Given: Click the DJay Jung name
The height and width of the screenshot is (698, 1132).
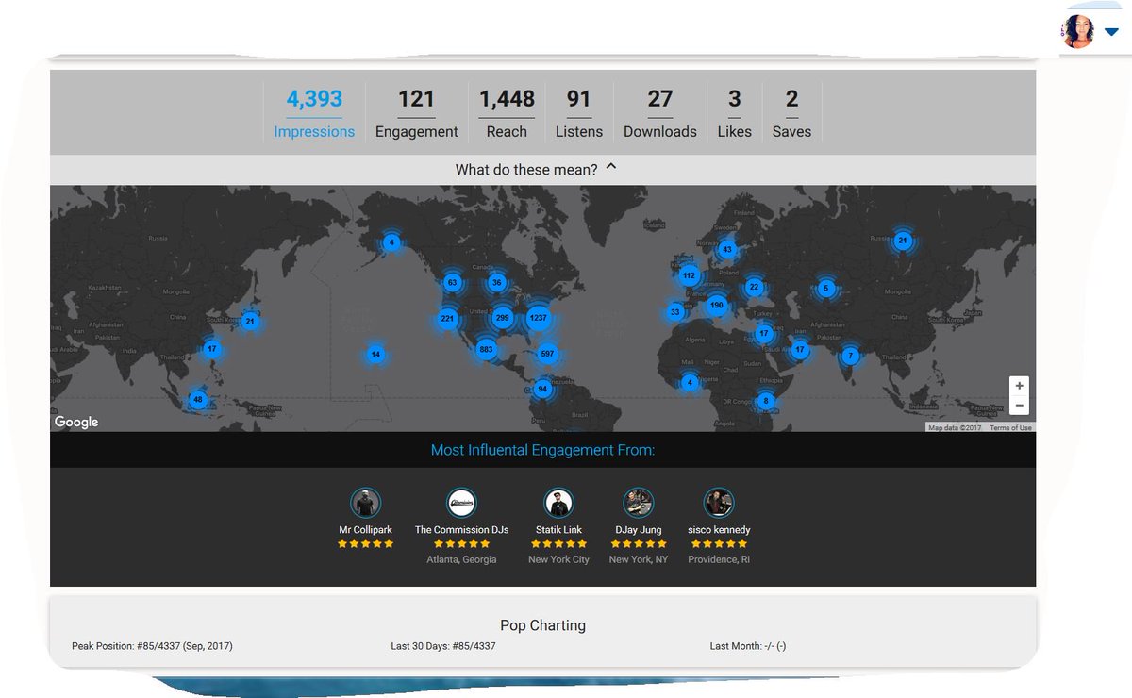Looking at the screenshot, I should [639, 530].
